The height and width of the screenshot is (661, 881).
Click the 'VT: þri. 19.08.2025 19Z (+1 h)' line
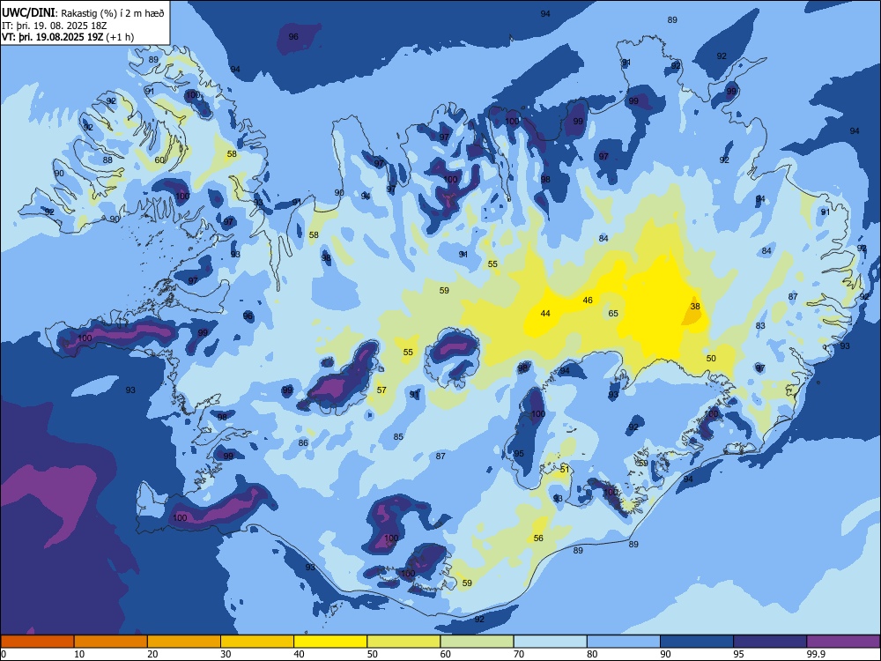[x=68, y=37]
